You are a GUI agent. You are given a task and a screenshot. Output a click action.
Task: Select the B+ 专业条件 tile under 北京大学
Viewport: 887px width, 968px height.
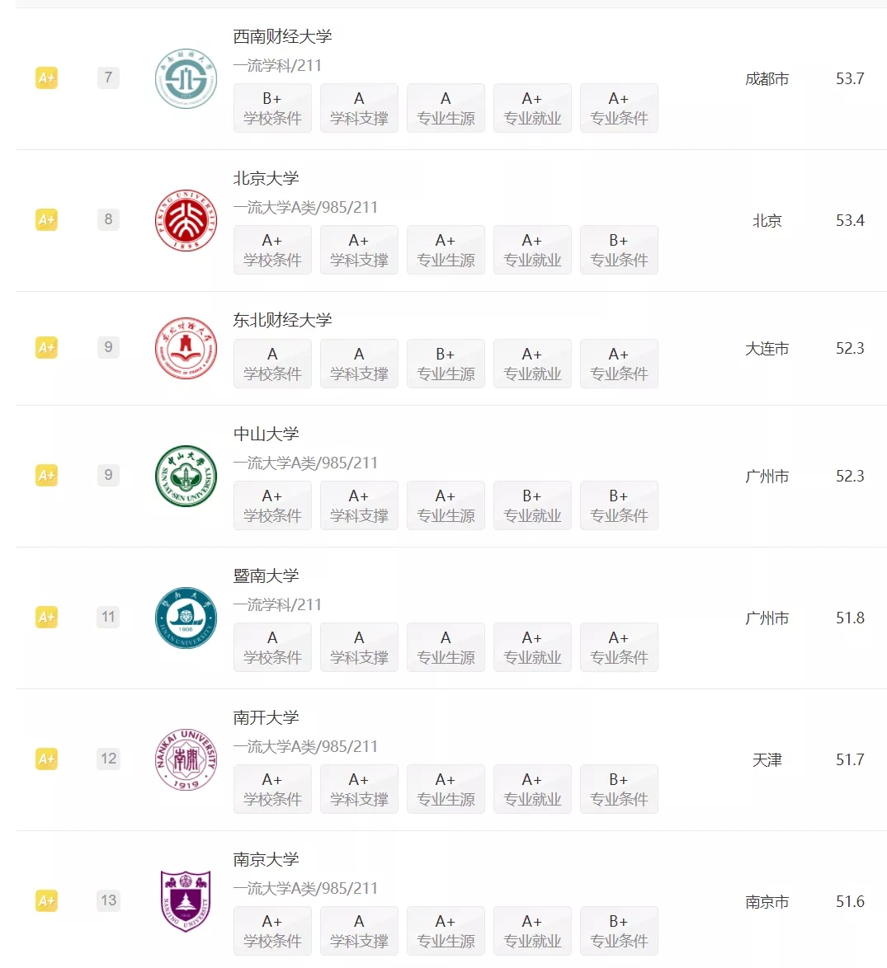pos(619,250)
